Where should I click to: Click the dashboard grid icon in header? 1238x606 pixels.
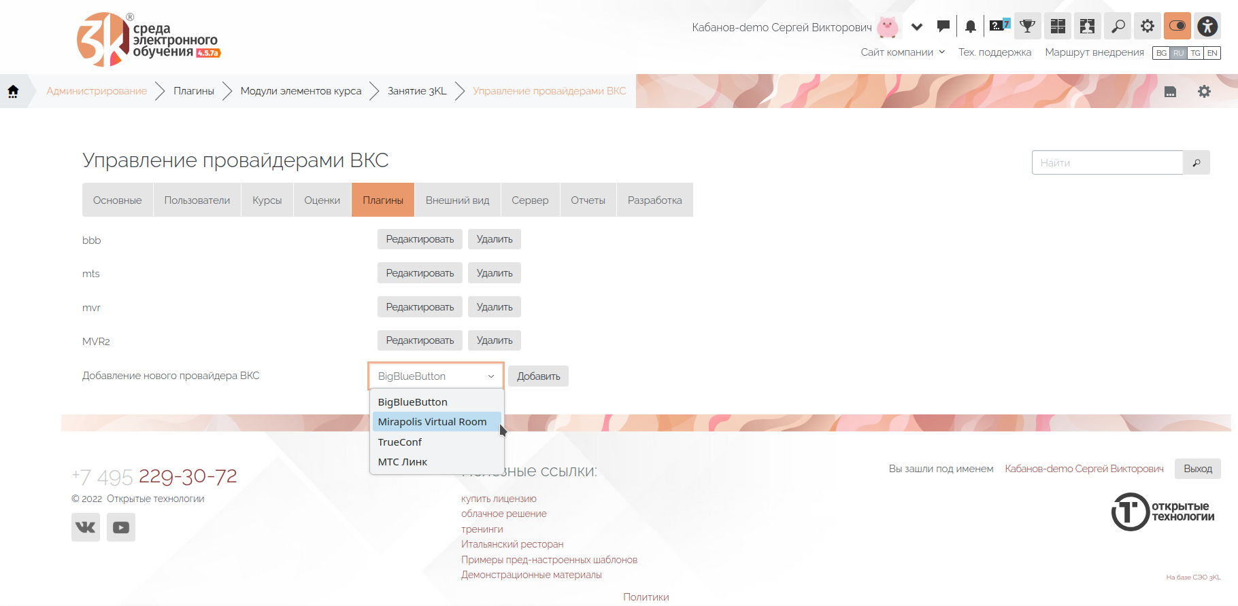pos(1058,26)
